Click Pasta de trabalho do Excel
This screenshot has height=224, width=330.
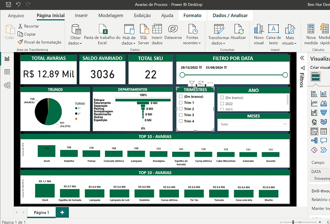tap(102, 29)
